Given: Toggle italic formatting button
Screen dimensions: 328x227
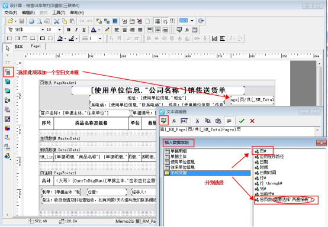Looking at the screenshot, I should click(76, 30).
